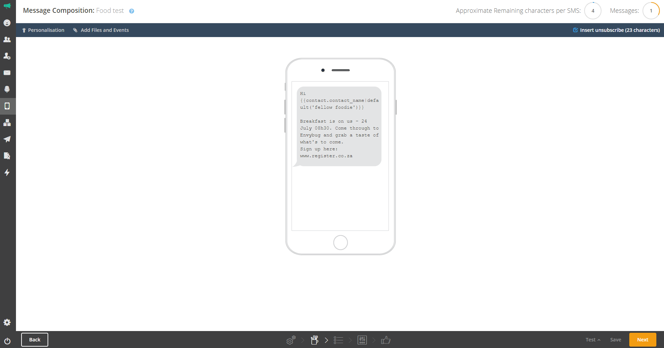Viewport: 664px width, 348px height.
Task: Open the dashboard gauge sidebar icon
Action: tap(7, 23)
